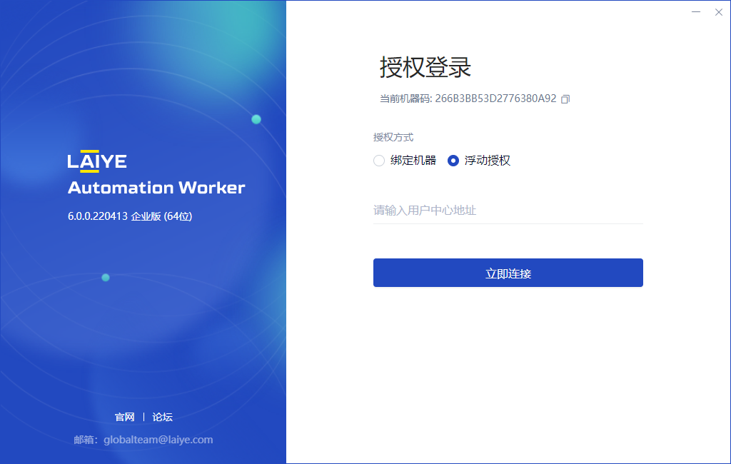Click the 6.0.0.220413 version text

[98, 216]
